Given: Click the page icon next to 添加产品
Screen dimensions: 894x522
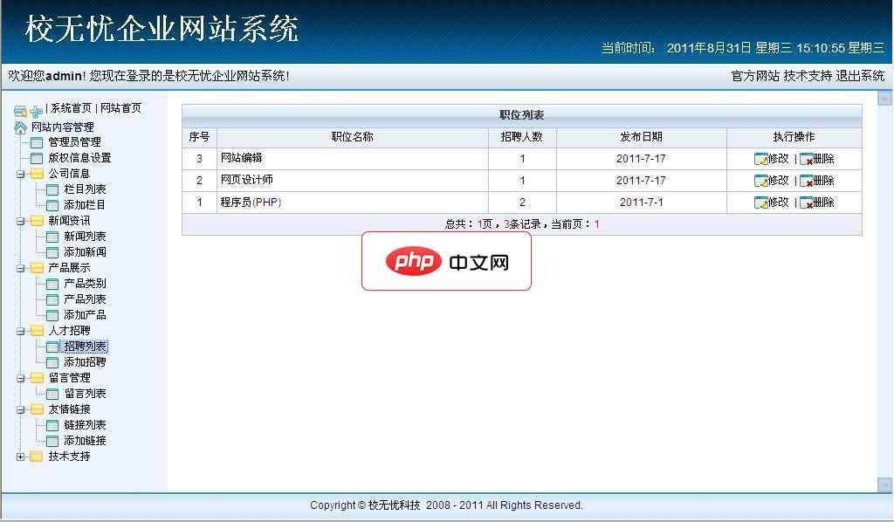Looking at the screenshot, I should click(x=52, y=315).
